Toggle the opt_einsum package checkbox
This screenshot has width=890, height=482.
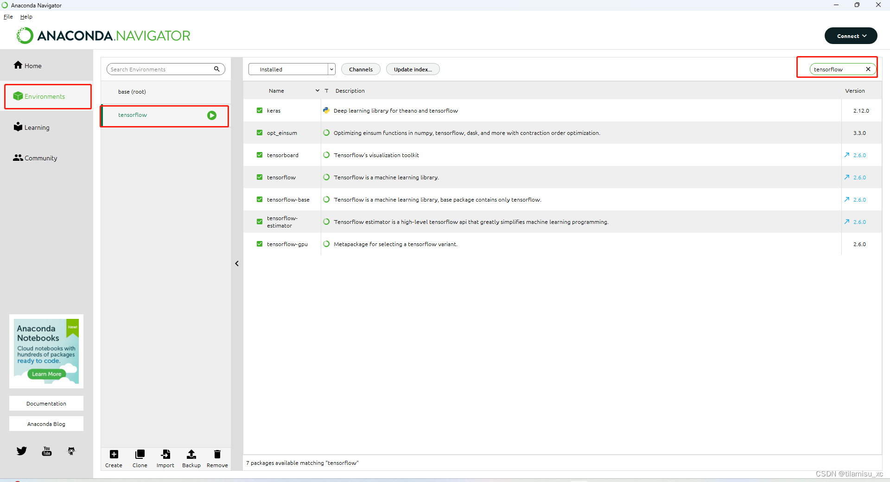tap(260, 133)
